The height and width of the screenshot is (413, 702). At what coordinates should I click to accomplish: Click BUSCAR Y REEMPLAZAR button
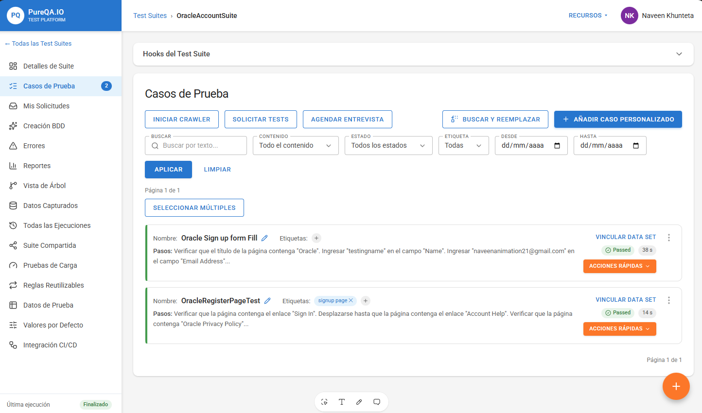(495, 120)
